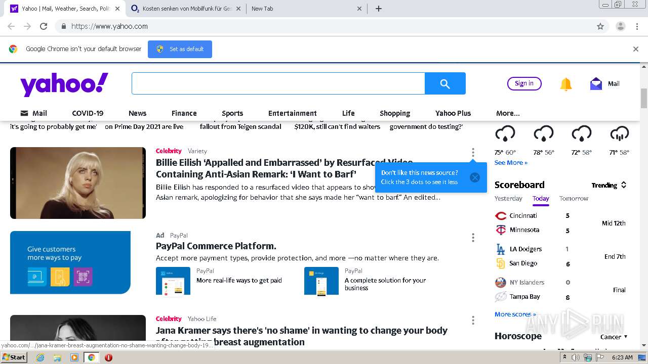Go forward in Chrome
Viewport: 648px width, 364px height.
(x=27, y=26)
